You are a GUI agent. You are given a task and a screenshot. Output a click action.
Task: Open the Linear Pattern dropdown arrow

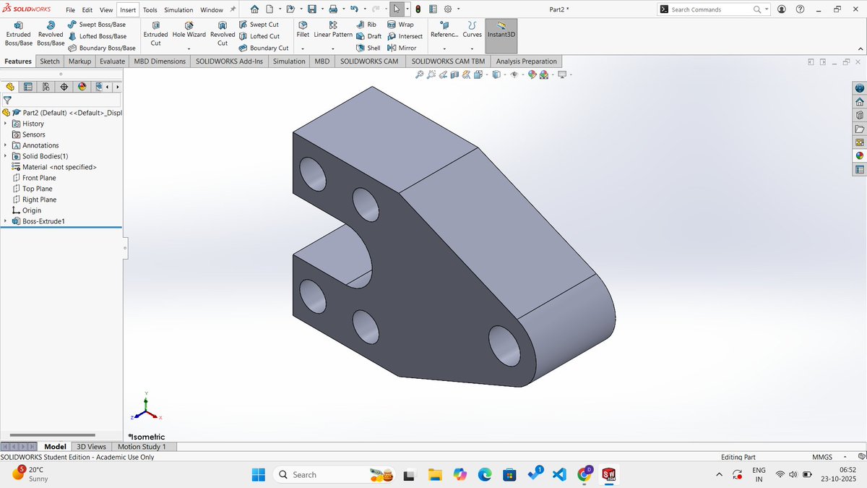[333, 48]
